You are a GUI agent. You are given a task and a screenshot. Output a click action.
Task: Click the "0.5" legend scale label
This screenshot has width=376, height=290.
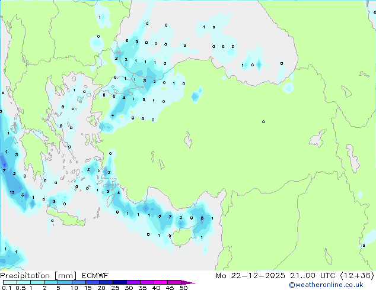pos(21,288)
